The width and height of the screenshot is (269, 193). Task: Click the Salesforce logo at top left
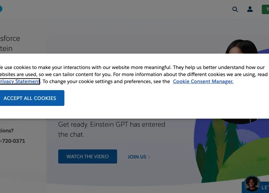pos(1,9)
